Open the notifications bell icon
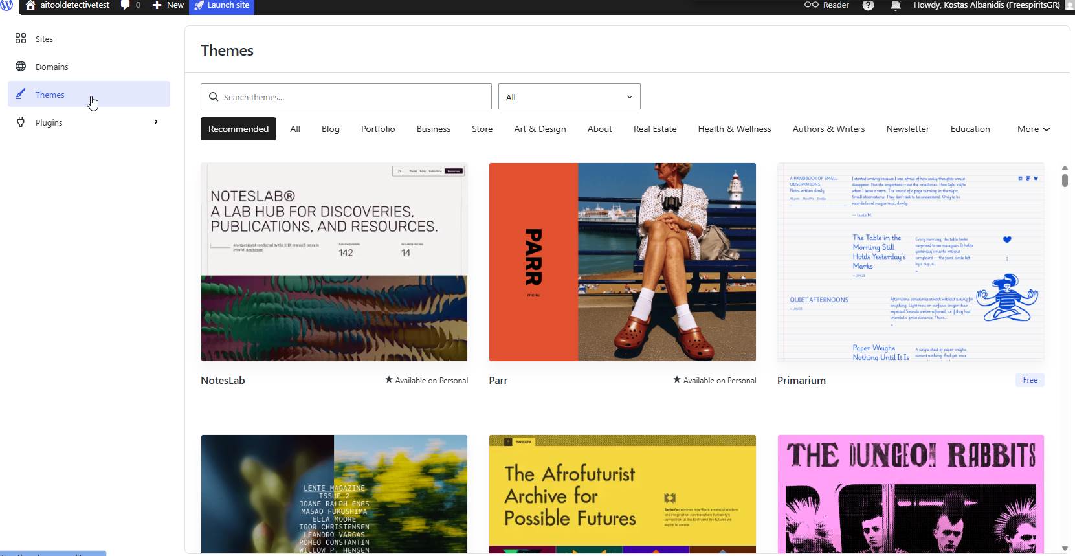Viewport: 1075px width, 556px height. pos(896,5)
